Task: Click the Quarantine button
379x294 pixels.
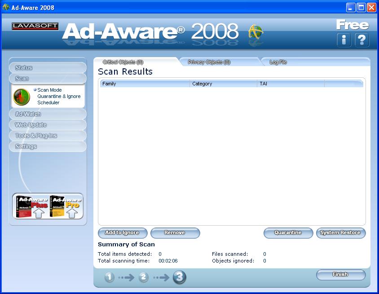Action: click(288, 233)
